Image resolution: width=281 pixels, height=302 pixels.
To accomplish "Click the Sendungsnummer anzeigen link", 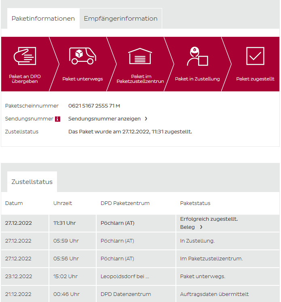I will [104, 119].
